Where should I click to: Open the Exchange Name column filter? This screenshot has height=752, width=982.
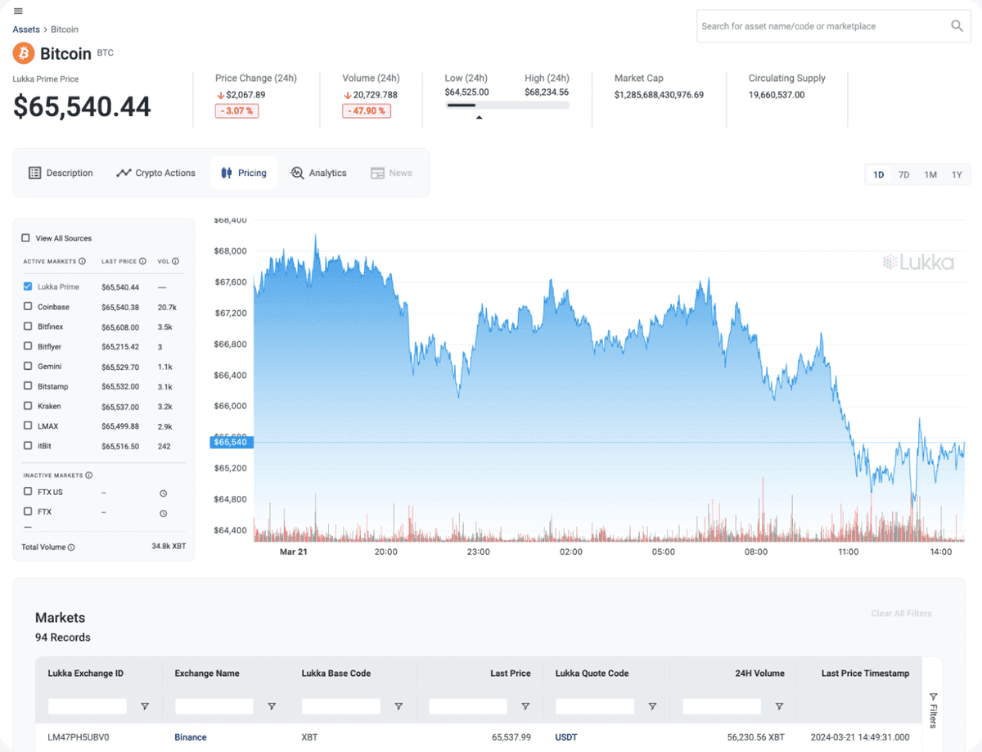pos(272,705)
